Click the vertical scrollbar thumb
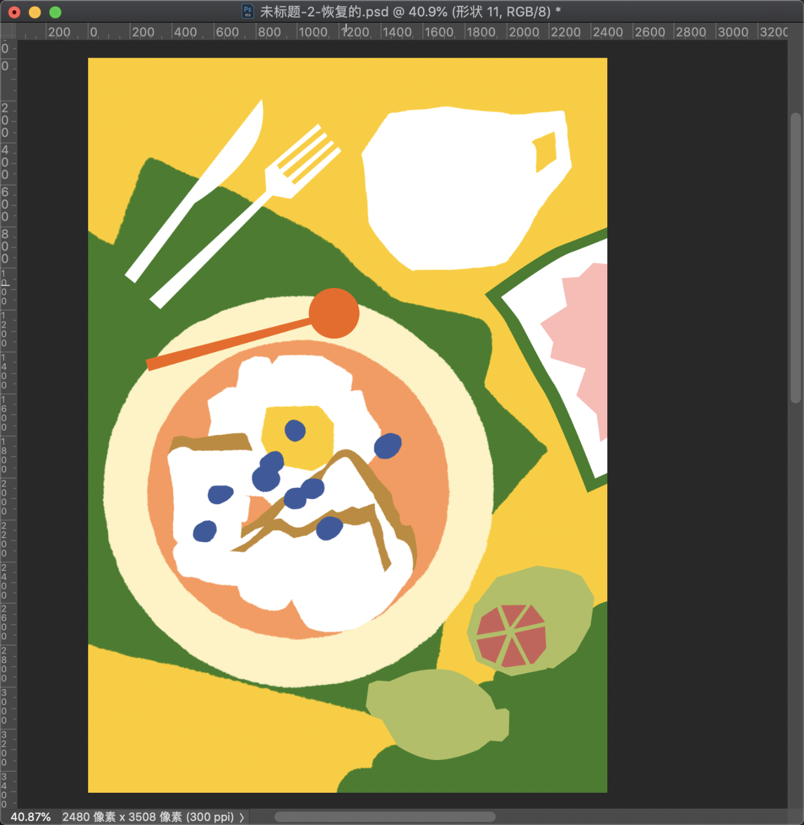The width and height of the screenshot is (804, 825). [x=796, y=258]
